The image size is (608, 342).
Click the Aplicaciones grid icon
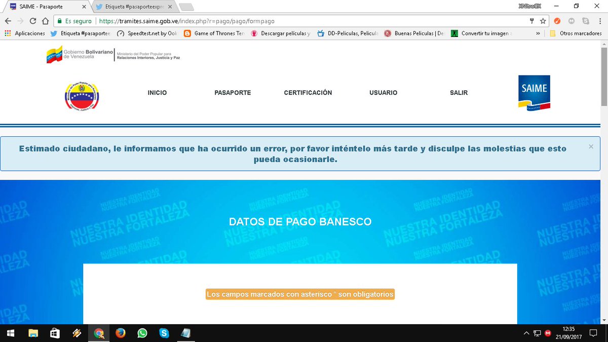pos(9,33)
